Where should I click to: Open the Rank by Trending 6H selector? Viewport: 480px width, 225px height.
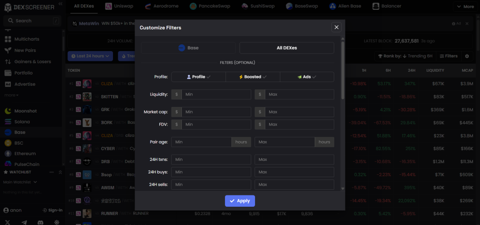405,56
